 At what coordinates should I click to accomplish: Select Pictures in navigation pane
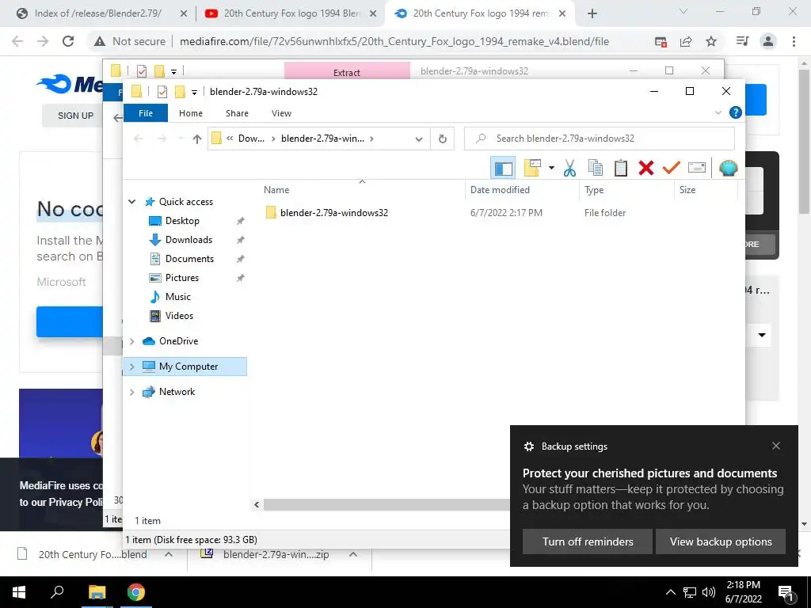[x=182, y=278]
